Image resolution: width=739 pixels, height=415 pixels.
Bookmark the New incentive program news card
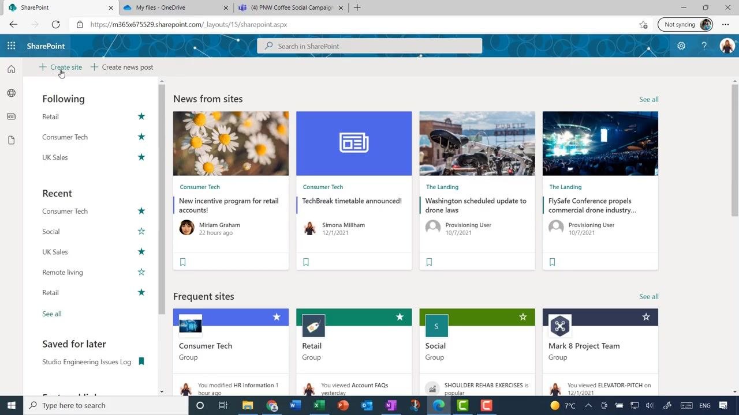183,262
